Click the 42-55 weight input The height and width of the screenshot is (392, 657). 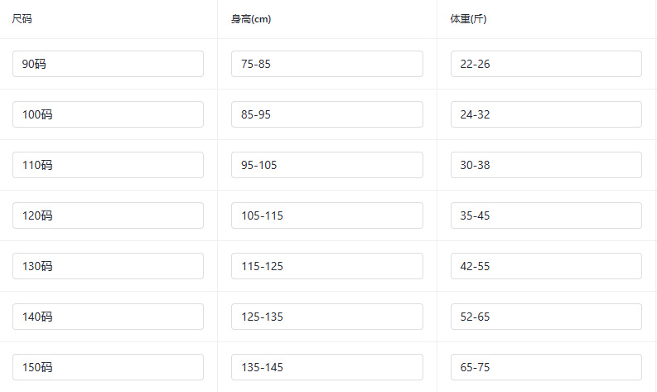(x=546, y=266)
